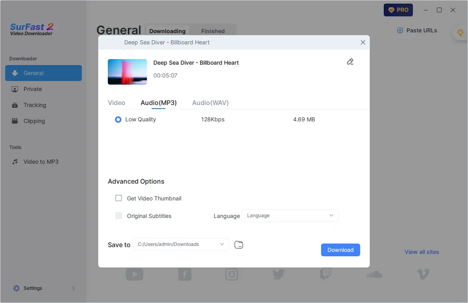The width and height of the screenshot is (468, 303).
Task: Switch to the Video format tab
Action: coord(117,103)
